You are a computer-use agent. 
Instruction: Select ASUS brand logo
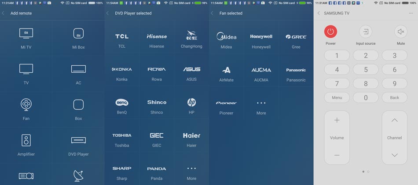tap(191, 69)
